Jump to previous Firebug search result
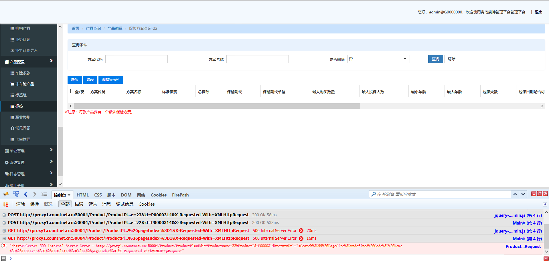Viewport: 549px width, 262px height. pyautogui.click(x=515, y=194)
